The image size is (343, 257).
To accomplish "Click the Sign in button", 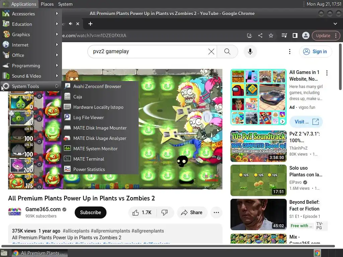I will coord(315,52).
